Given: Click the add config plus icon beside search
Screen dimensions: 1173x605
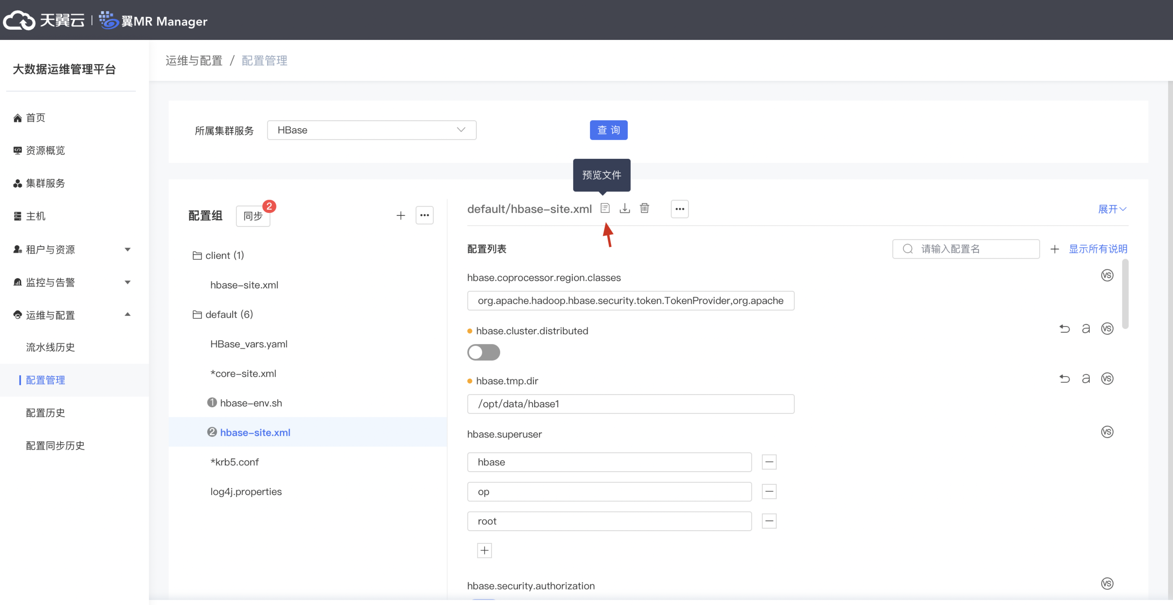Looking at the screenshot, I should (x=1055, y=249).
